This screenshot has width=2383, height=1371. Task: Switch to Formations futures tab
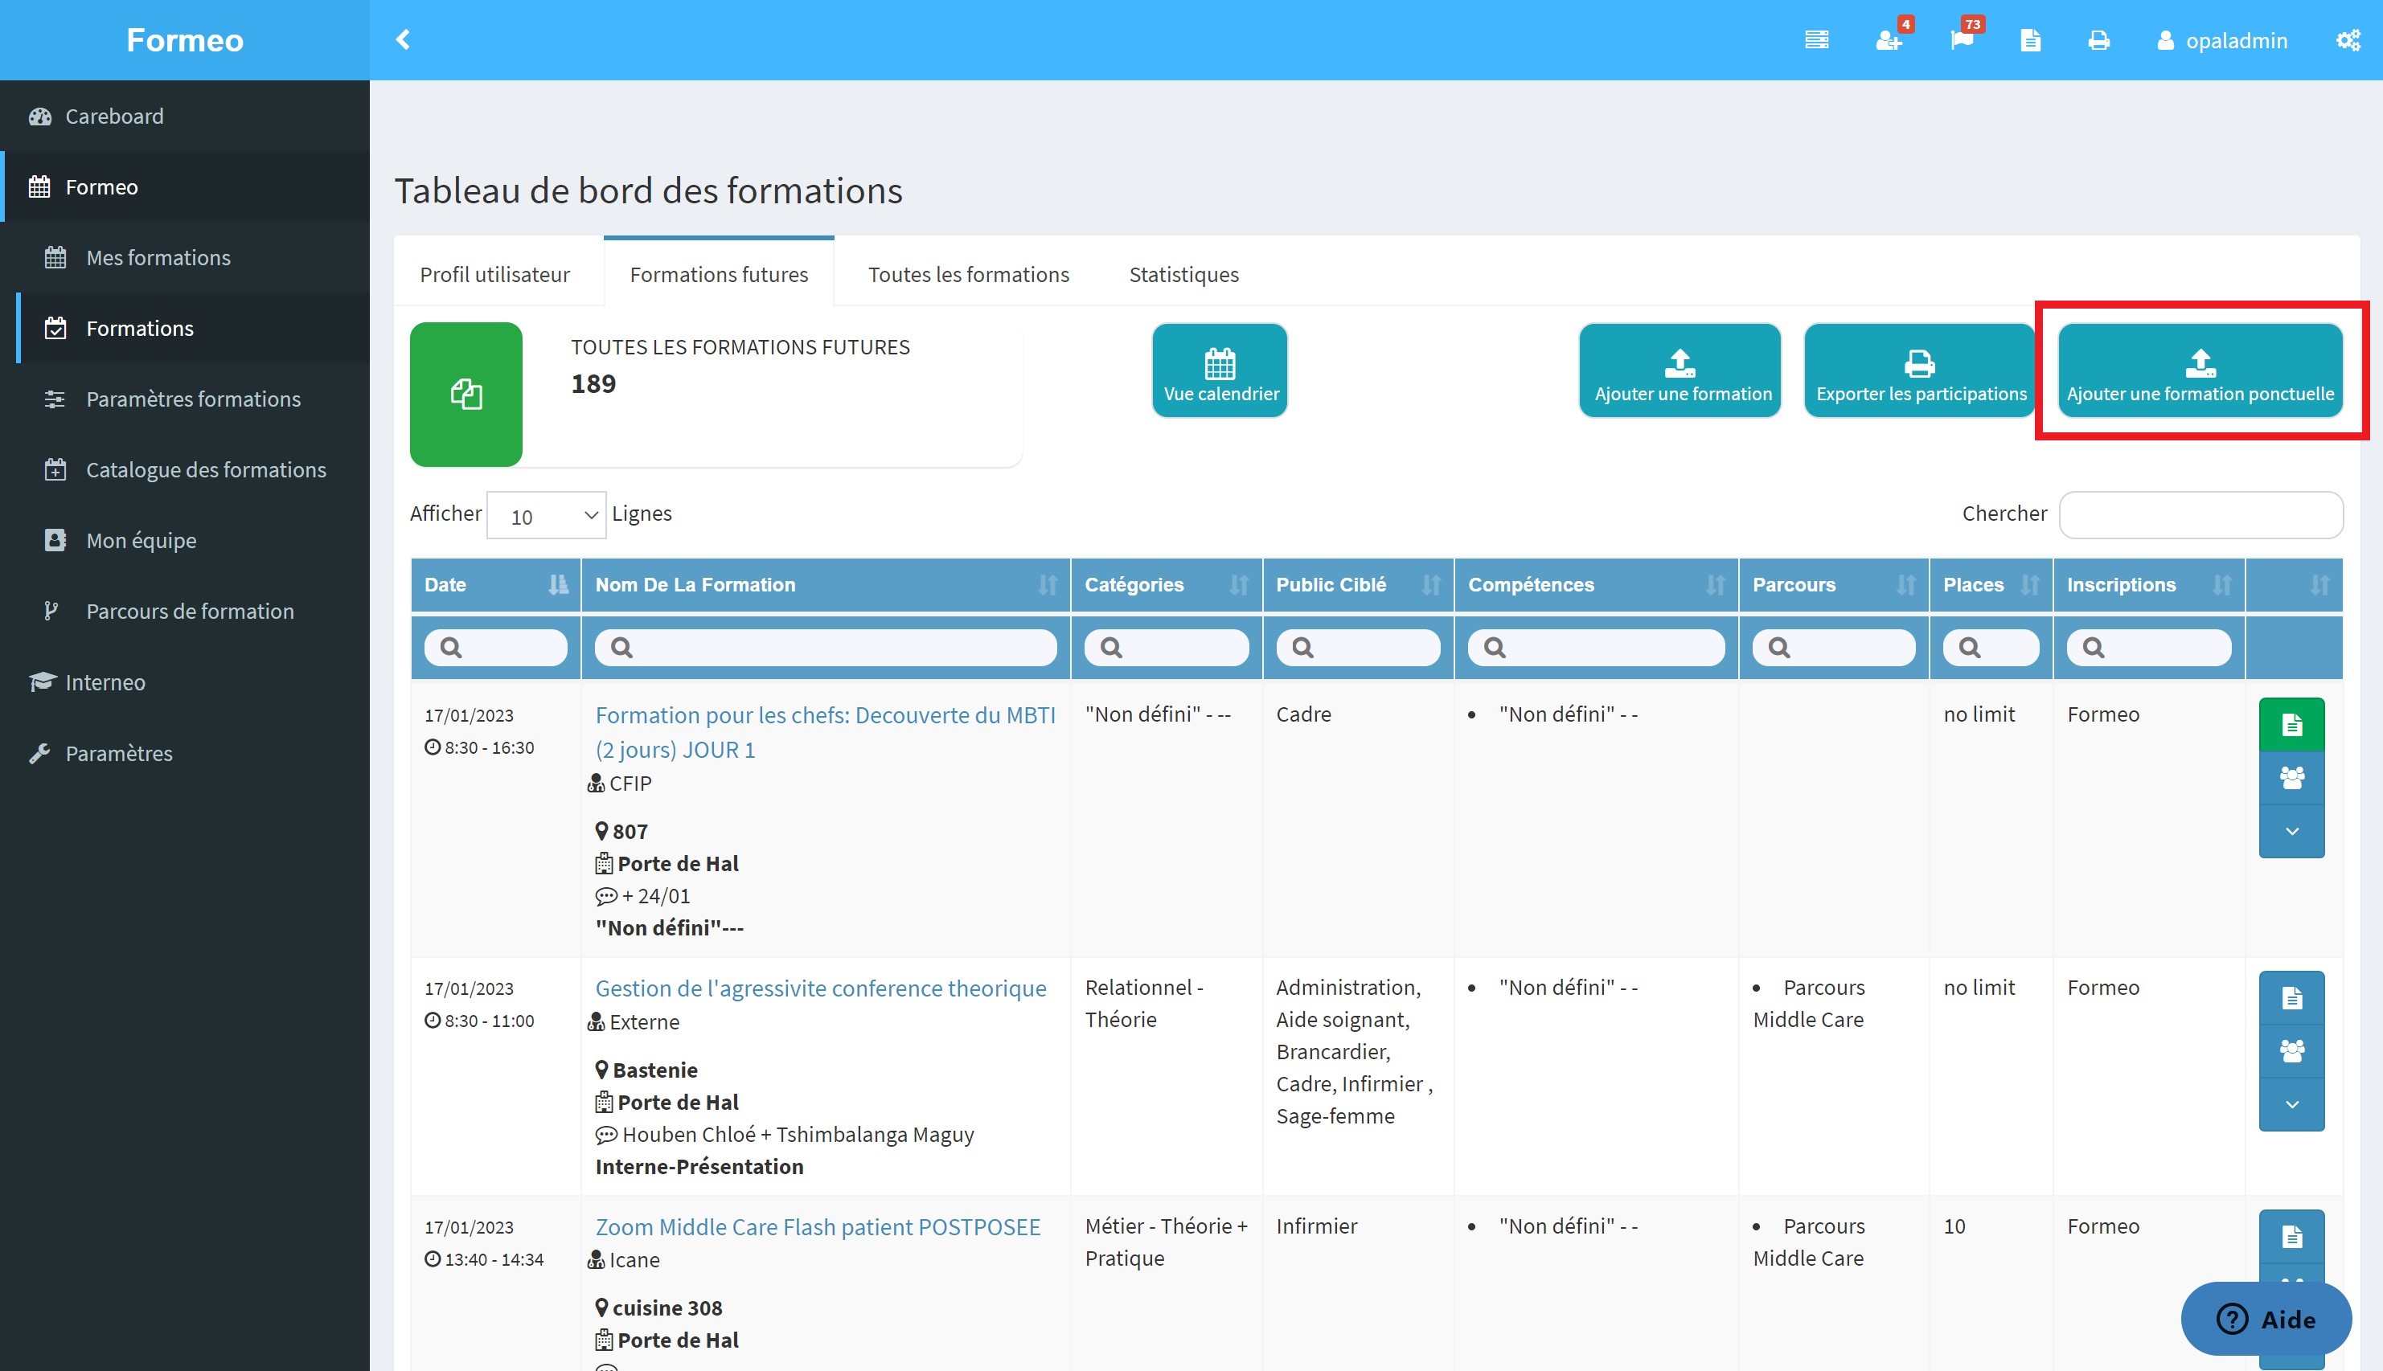(x=719, y=274)
